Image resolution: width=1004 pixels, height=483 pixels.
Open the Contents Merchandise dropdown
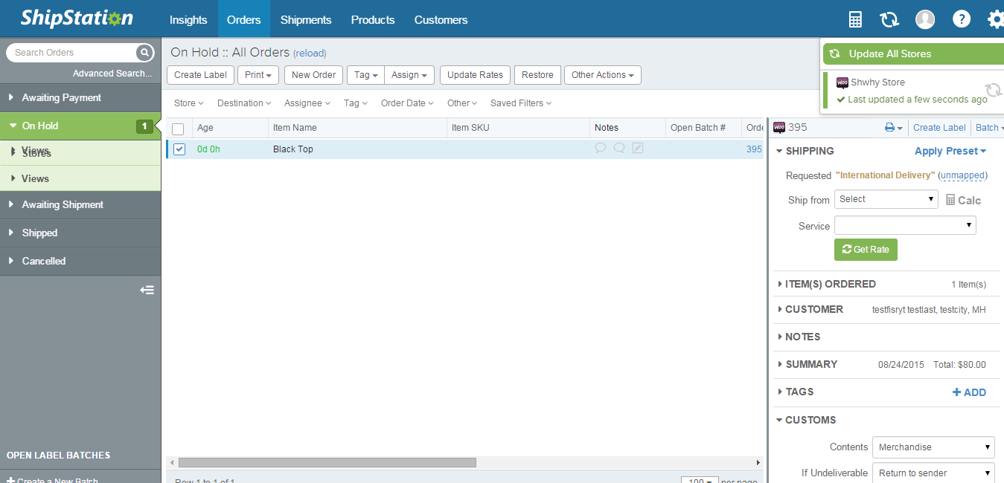(x=933, y=447)
